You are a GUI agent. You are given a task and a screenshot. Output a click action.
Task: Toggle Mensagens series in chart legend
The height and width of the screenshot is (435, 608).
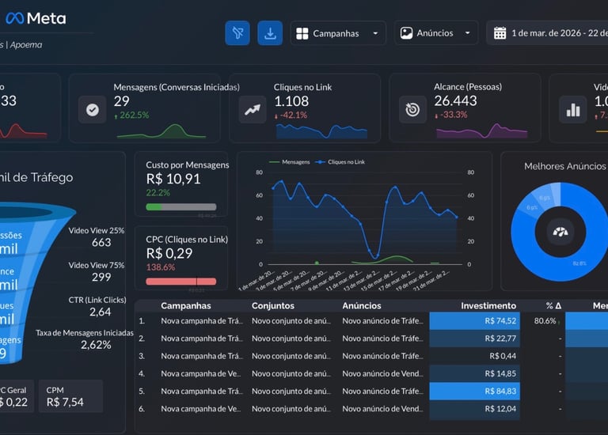click(x=289, y=162)
